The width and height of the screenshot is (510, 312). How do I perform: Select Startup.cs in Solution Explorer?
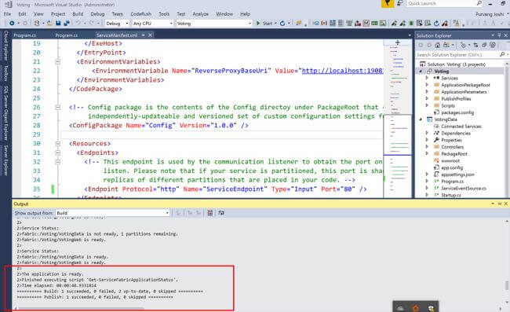(451, 195)
